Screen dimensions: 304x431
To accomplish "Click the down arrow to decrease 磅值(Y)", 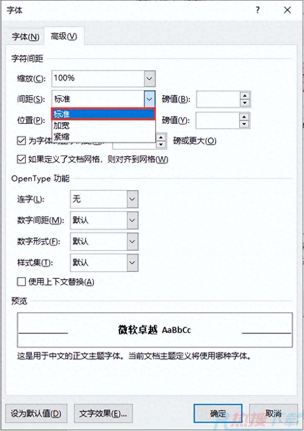I will tap(244, 124).
